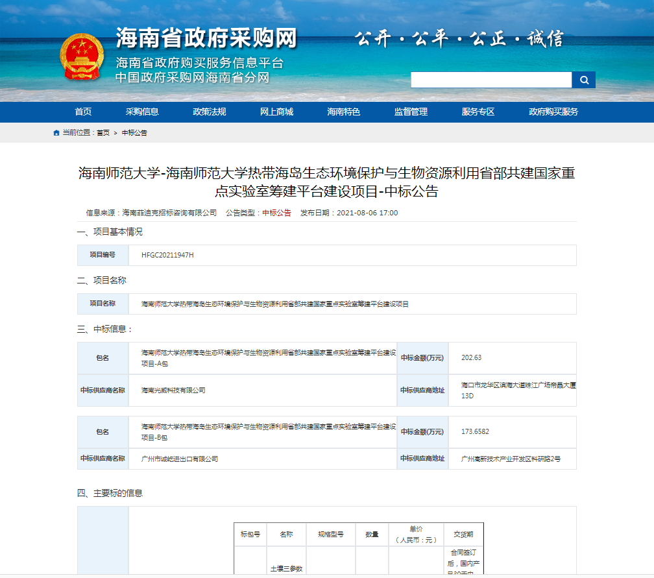Screen dimensions: 654x578
Task: Click the search magnifier button
Action: click(x=583, y=80)
